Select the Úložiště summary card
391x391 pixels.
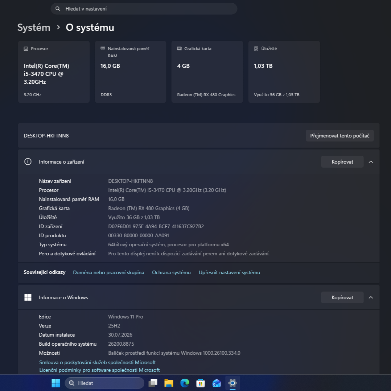[x=284, y=72]
